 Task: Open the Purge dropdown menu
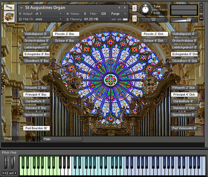(125, 13)
